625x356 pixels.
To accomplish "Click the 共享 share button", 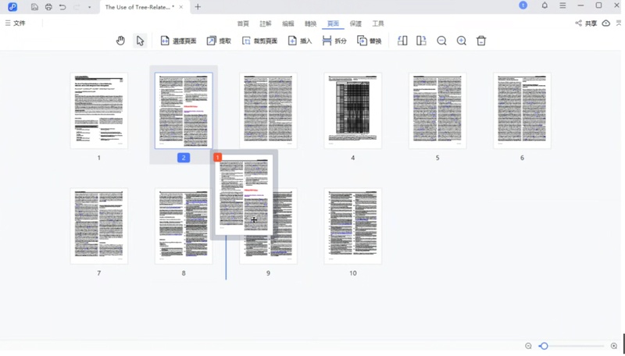I will [x=586, y=23].
